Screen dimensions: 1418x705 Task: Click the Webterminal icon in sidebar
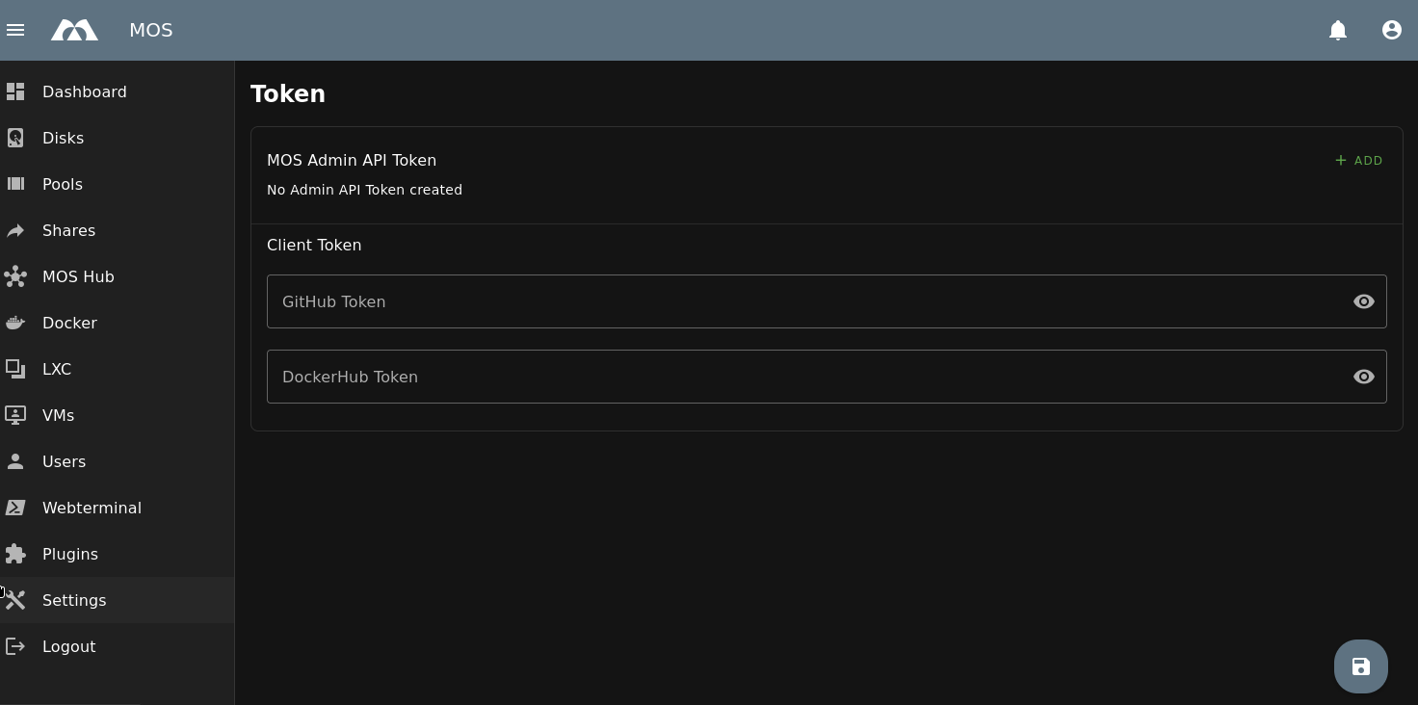(x=15, y=508)
